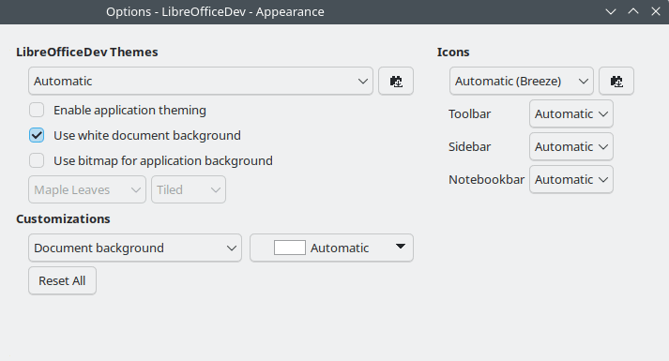Viewport: 669px width, 361px height.
Task: Minimize the Options window with down chevron
Action: tap(611, 11)
